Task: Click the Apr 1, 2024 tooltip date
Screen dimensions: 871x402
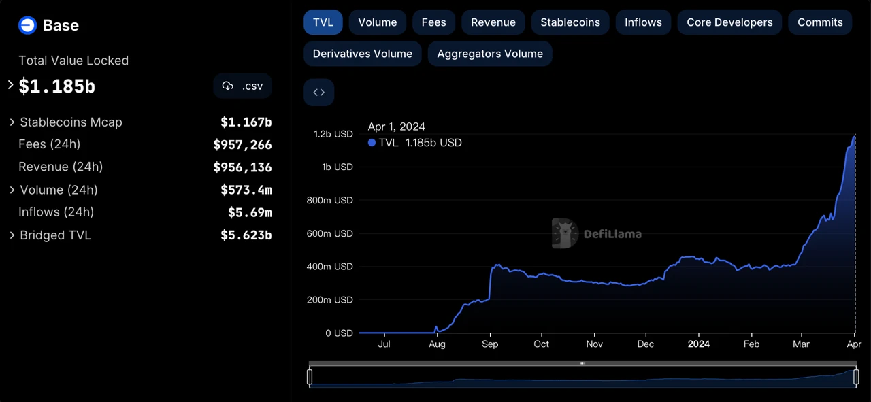Action: pyautogui.click(x=397, y=127)
